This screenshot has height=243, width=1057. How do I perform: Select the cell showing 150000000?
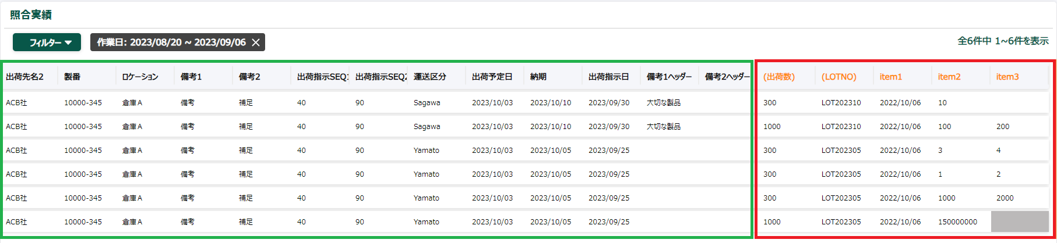[957, 221]
